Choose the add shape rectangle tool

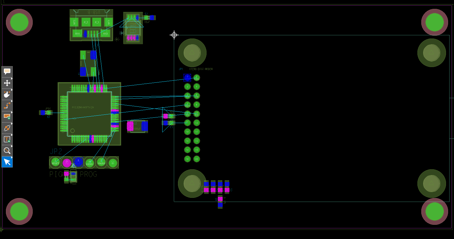[x=7, y=117]
